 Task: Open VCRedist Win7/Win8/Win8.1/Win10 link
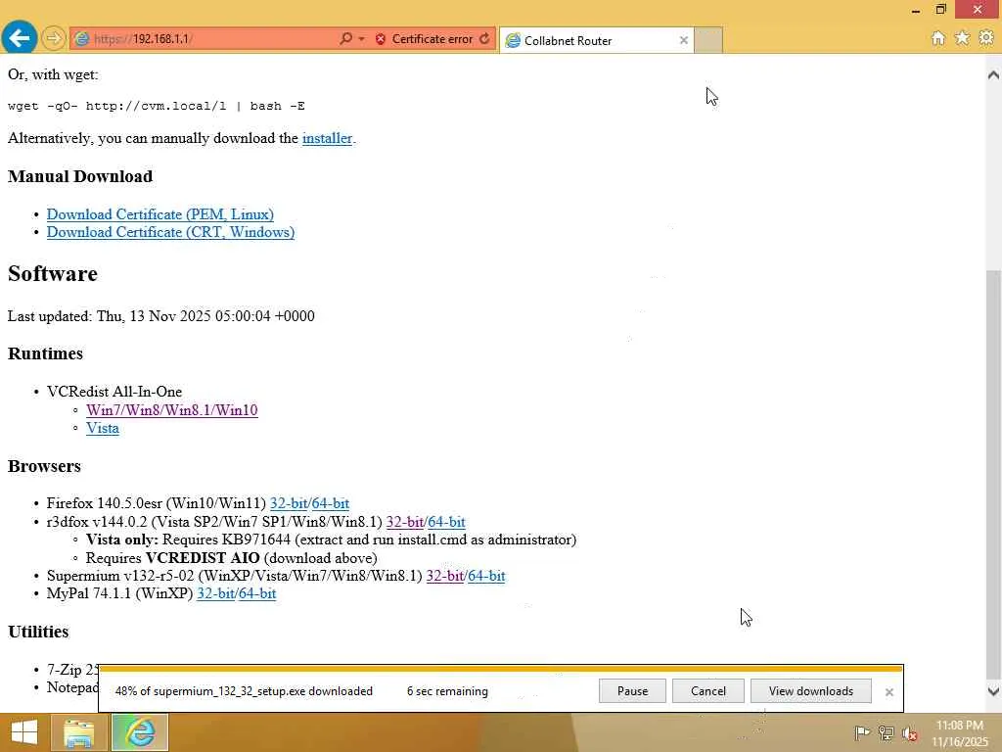pos(172,410)
